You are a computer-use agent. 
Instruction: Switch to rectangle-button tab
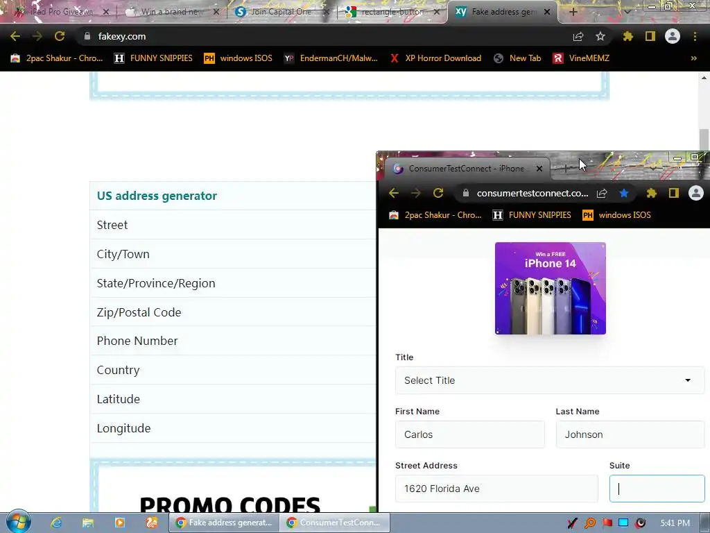(392, 12)
